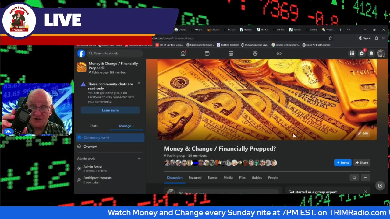Open Admin Assist settings
This screenshot has width=390, height=219.
point(110,169)
